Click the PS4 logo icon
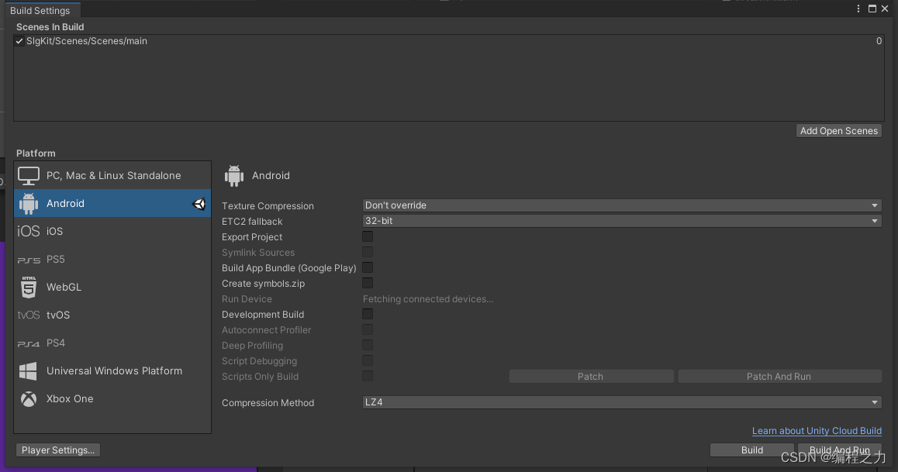Viewport: 898px width, 472px height. pyautogui.click(x=29, y=343)
